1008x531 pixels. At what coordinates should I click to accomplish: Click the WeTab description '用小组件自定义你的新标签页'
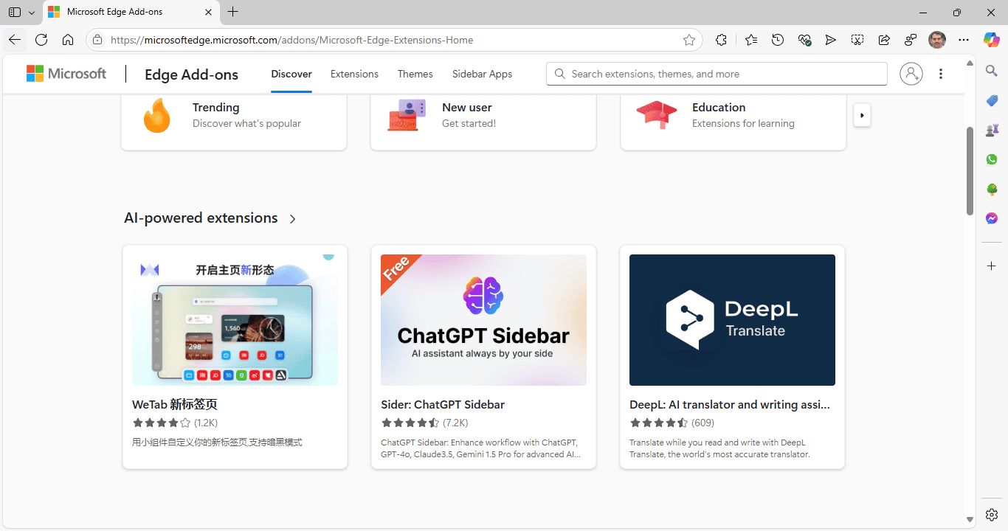(x=217, y=442)
